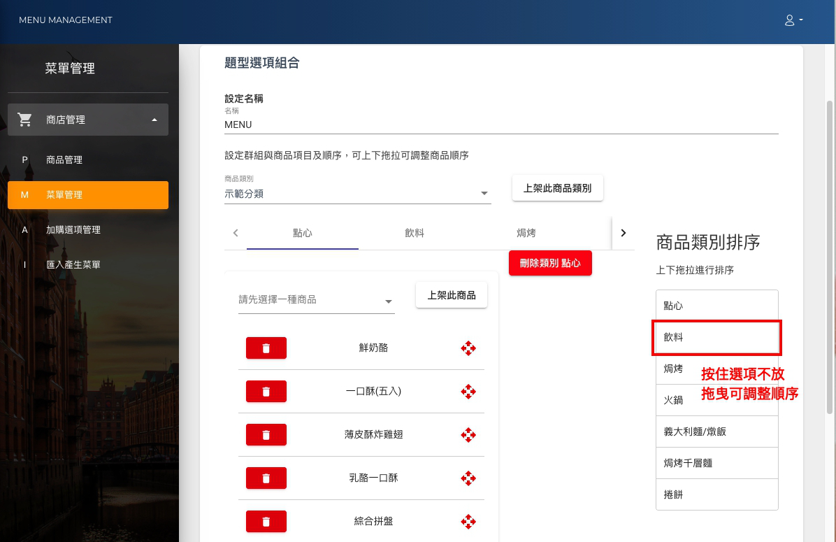This screenshot has height=542, width=836.
Task: Delete the 綜合拼盤 item with trash button
Action: (266, 522)
